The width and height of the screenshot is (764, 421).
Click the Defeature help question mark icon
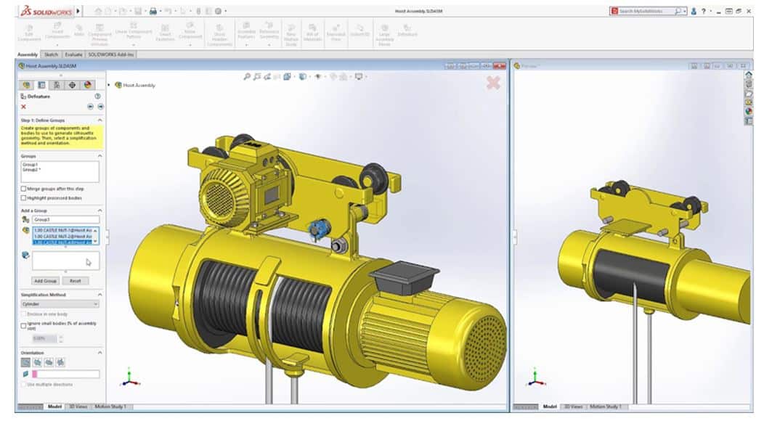97,96
